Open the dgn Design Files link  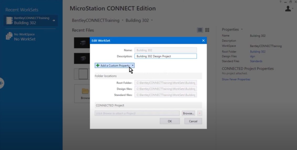tap(252, 56)
